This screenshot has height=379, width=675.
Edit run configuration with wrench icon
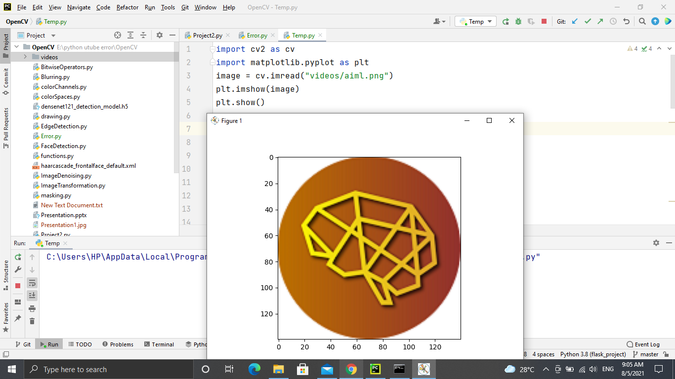(x=17, y=269)
